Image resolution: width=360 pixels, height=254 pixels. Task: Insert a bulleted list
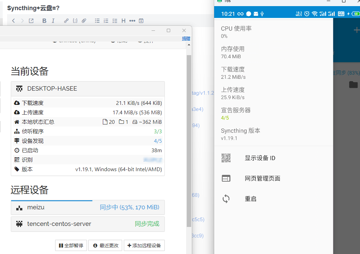pyautogui.click(x=97, y=21)
